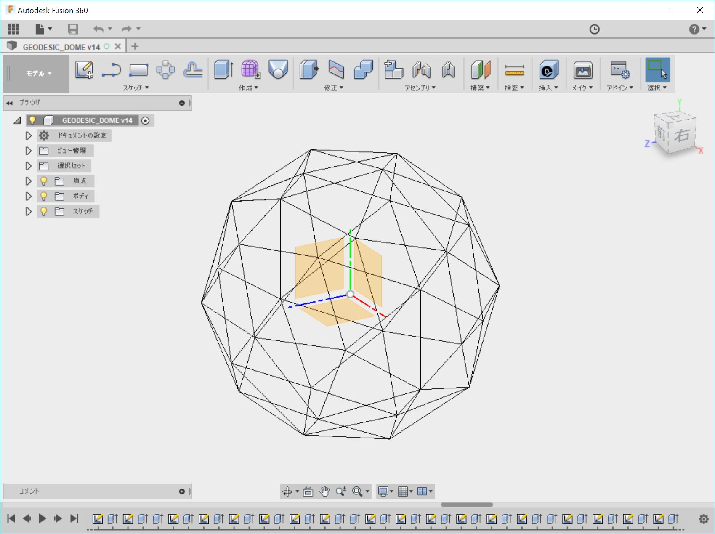This screenshot has width=715, height=534.
Task: Expand ビュー管理 folder
Action: click(x=28, y=151)
